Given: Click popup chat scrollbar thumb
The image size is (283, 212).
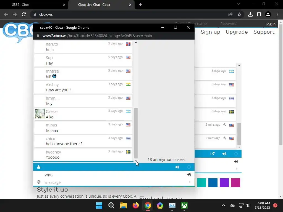Looking at the screenshot, I should coord(136,133).
